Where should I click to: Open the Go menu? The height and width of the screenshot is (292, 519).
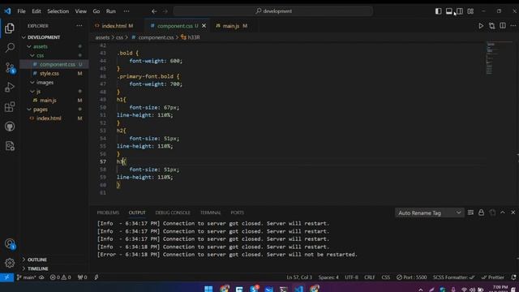pos(97,11)
